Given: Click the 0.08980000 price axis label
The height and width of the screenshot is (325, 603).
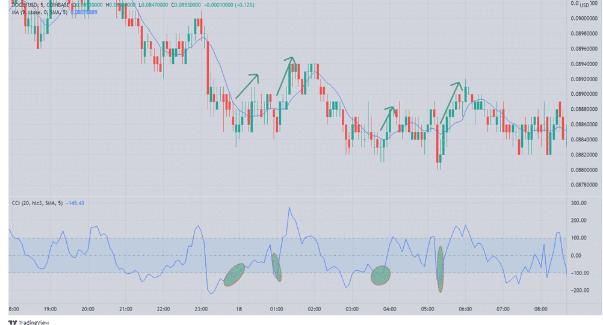Looking at the screenshot, I should pos(584,34).
